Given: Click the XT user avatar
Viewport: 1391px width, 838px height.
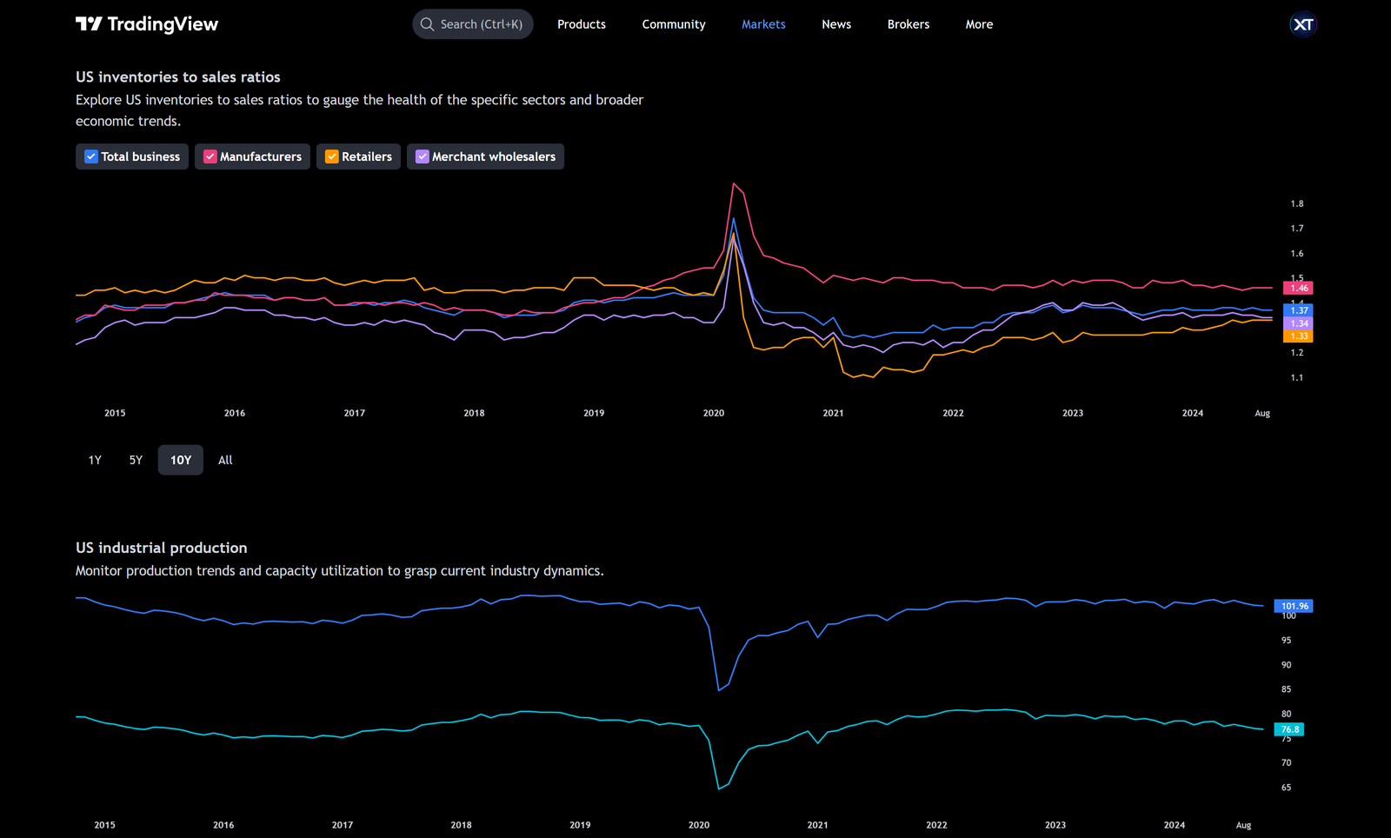Looking at the screenshot, I should click(1302, 23).
